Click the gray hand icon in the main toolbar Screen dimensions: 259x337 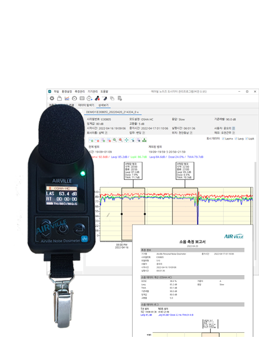coord(112,98)
